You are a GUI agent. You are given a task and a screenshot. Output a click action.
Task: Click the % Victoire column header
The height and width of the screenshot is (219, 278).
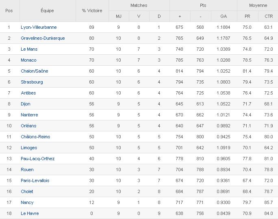(92, 11)
